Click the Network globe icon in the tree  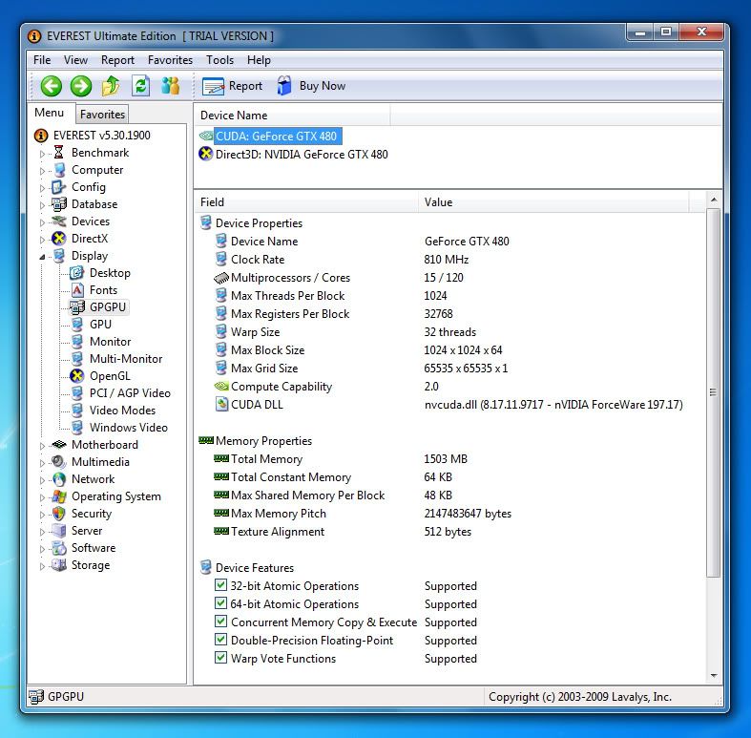(59, 479)
